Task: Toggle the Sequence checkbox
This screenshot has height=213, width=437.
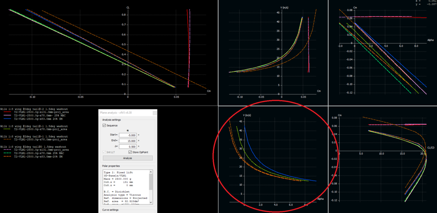Action: click(x=105, y=126)
